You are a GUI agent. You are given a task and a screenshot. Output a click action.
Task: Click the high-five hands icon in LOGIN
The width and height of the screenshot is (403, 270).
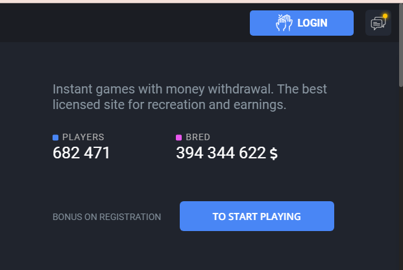click(284, 23)
